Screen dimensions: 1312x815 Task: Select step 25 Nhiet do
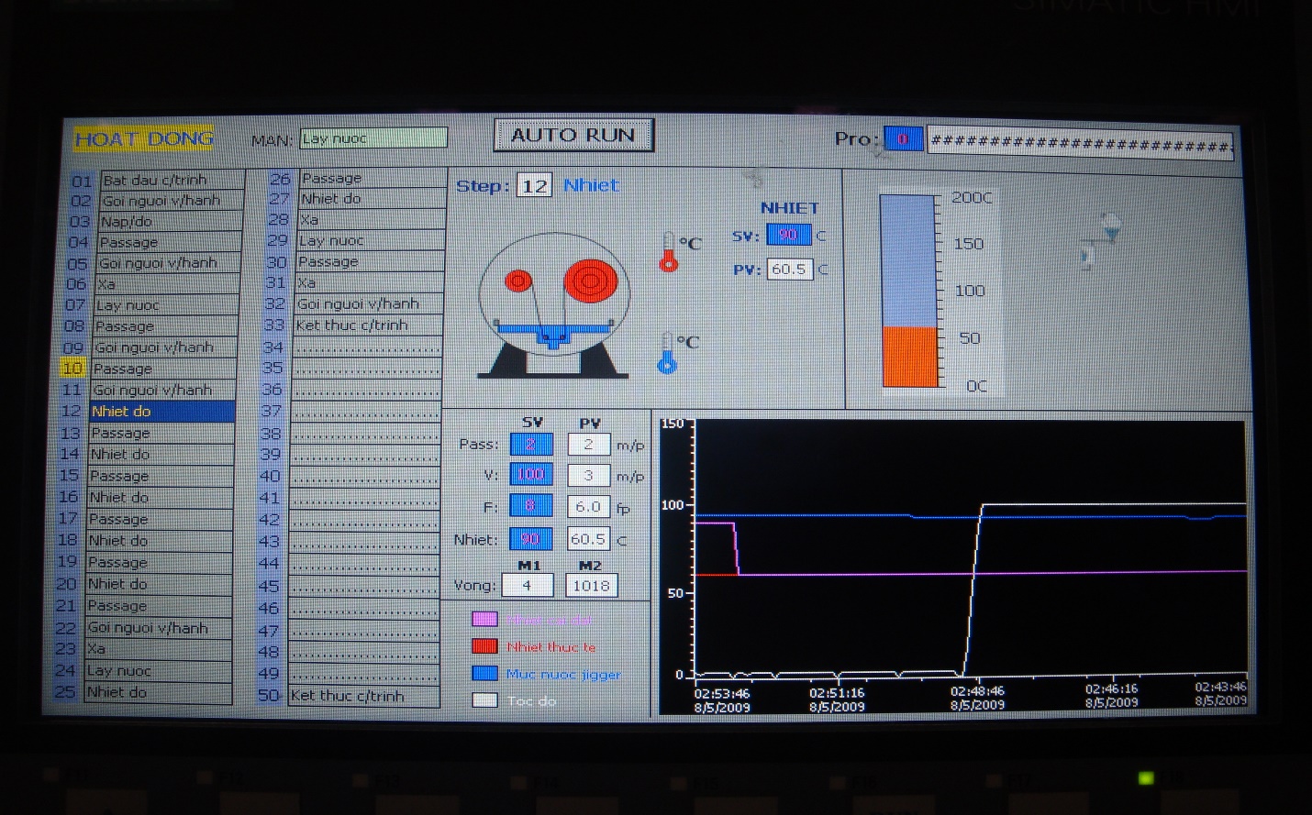[158, 693]
